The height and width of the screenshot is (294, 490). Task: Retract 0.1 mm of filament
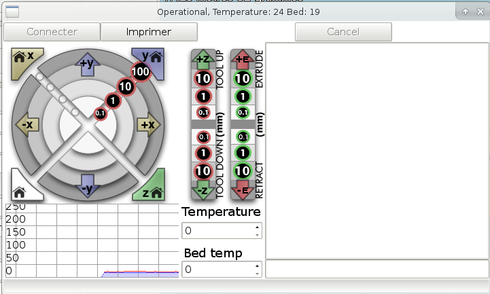click(x=243, y=136)
